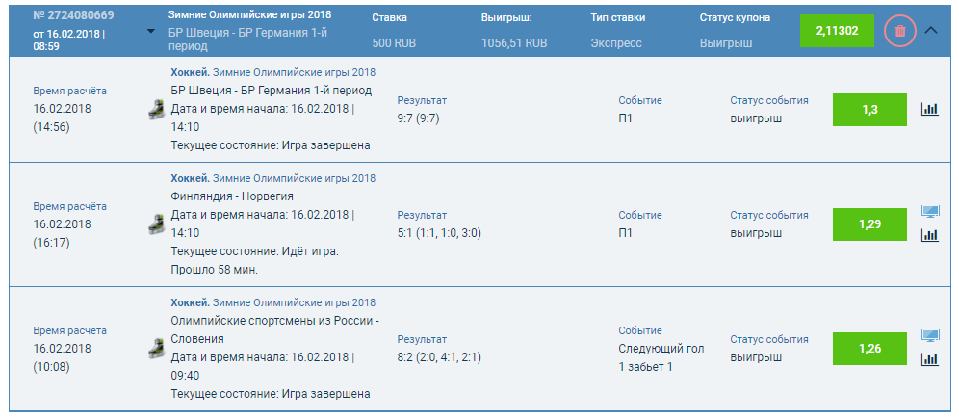The height and width of the screenshot is (419, 959).
Task: Open statistics chart for Finland - Norway event
Action: click(929, 235)
